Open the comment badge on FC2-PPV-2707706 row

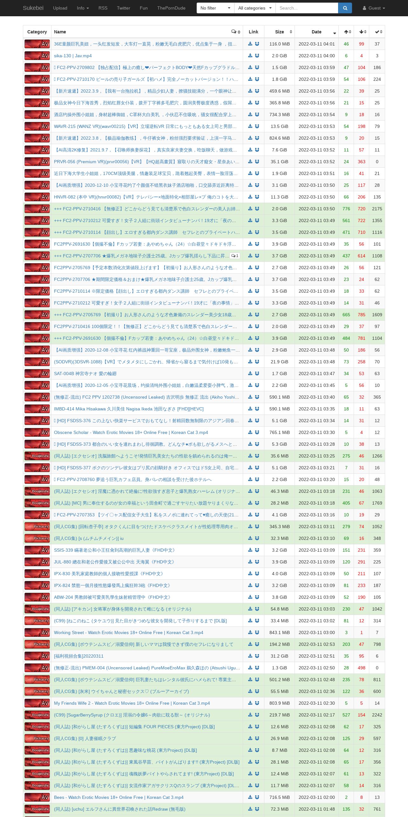[235, 256]
